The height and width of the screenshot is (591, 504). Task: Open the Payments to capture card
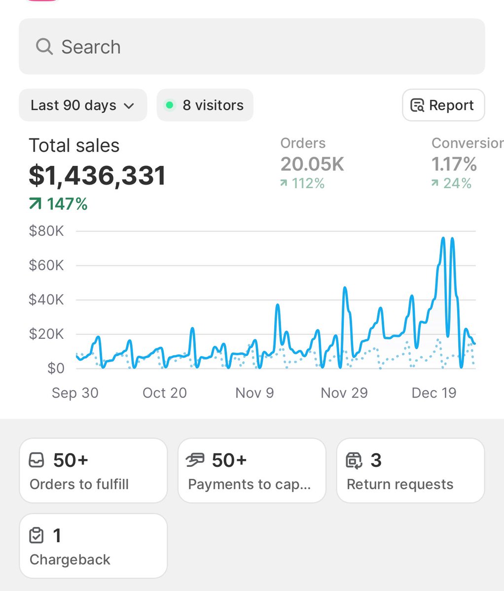coord(252,471)
